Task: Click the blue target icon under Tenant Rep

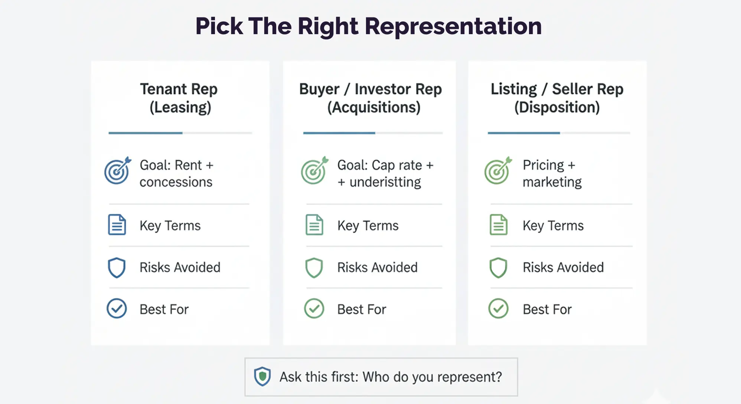Action: (x=117, y=171)
